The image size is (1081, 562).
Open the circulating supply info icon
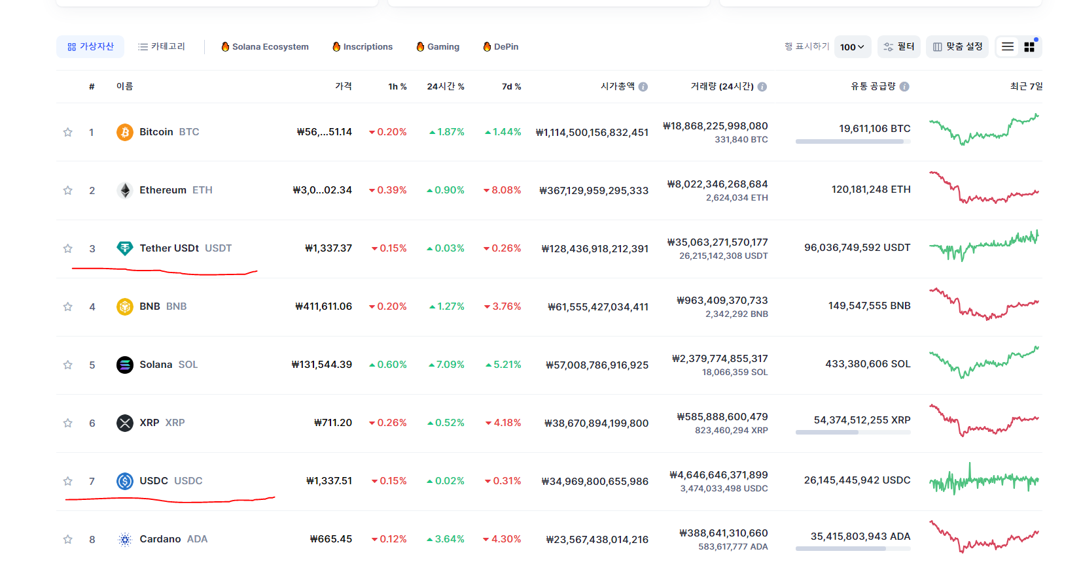pos(904,86)
